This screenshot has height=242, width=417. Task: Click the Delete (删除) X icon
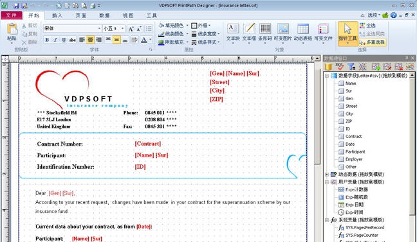24,42
